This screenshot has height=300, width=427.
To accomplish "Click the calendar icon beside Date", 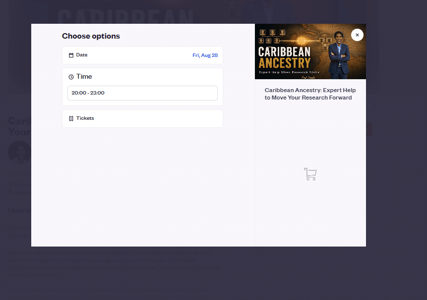I will (71, 55).
